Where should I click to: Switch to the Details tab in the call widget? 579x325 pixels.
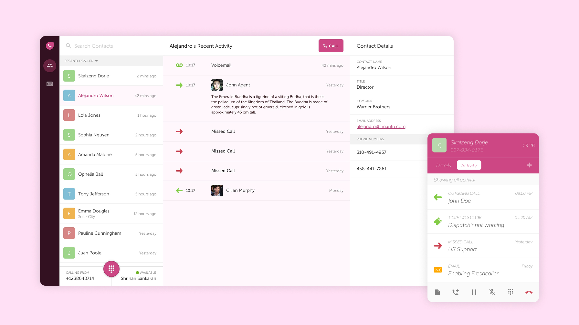[x=443, y=165]
